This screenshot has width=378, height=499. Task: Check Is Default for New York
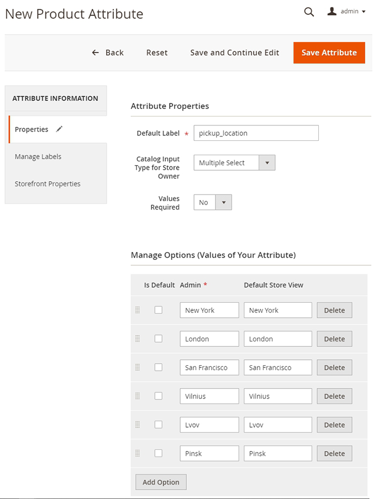tap(159, 310)
